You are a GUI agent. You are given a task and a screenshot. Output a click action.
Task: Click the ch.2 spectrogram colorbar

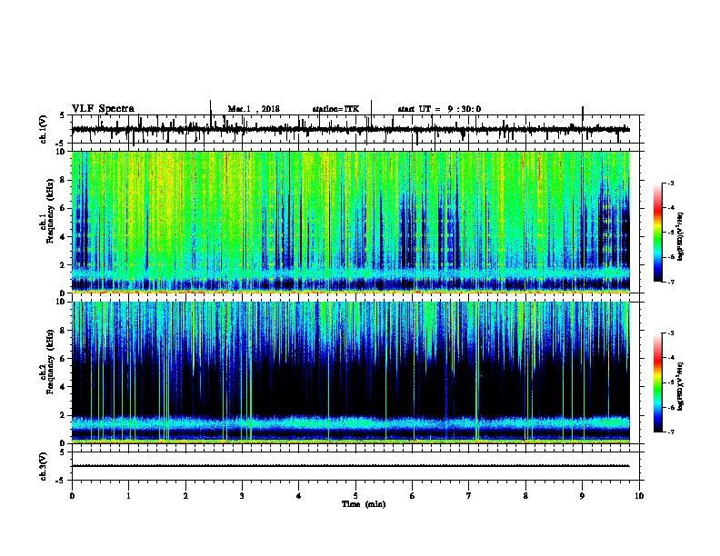tap(658, 382)
